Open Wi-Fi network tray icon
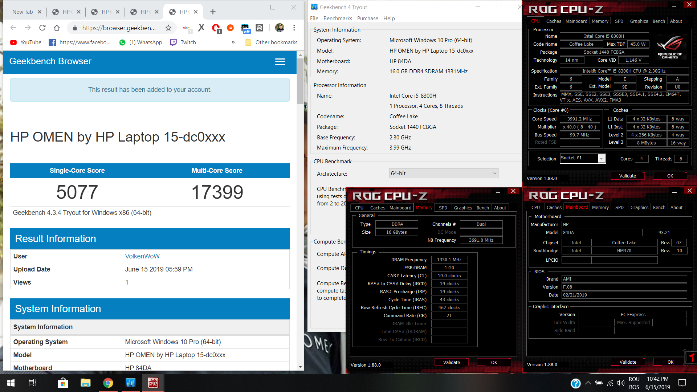This screenshot has width=697, height=392. (610, 383)
